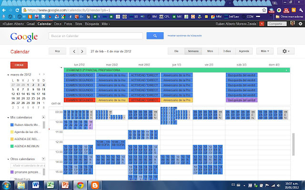The image size is (305, 190).
Task: Open the Int'l Law bookmark
Action: click(232, 17)
